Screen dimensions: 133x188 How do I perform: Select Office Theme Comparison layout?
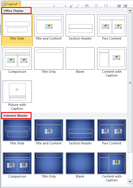(x=17, y=61)
